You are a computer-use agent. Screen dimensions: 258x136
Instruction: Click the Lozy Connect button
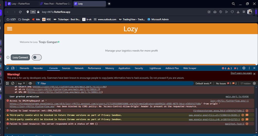(x=20, y=57)
